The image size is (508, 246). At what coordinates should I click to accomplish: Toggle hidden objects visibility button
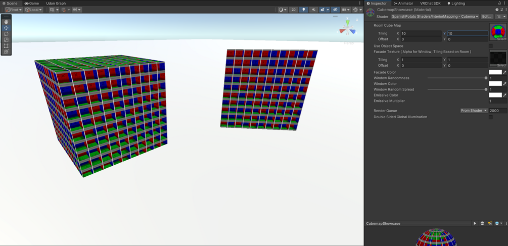[x=335, y=10]
